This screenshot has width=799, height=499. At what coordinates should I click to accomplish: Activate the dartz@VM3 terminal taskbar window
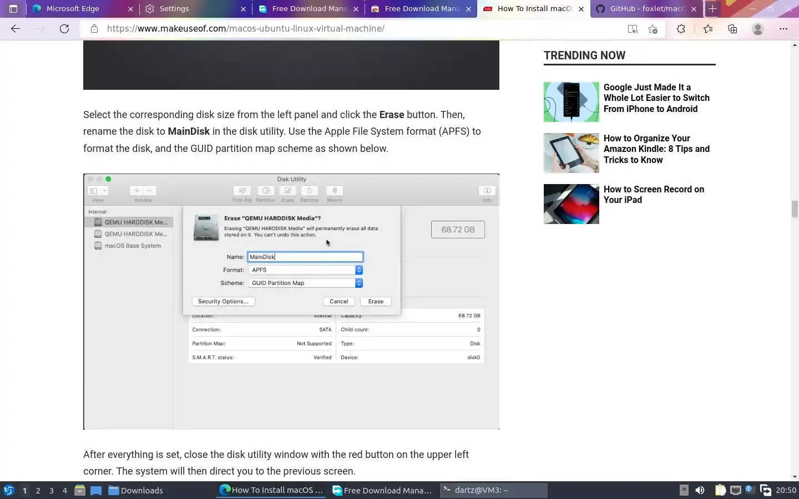[493, 490]
